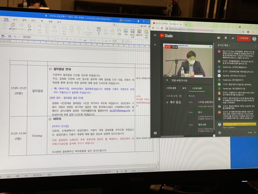This screenshot has height=194, width=258.
Task: Click the send feedback icon in Studio
Action: [155, 133]
